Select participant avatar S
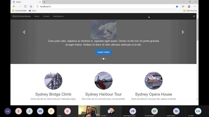 point(19,111)
